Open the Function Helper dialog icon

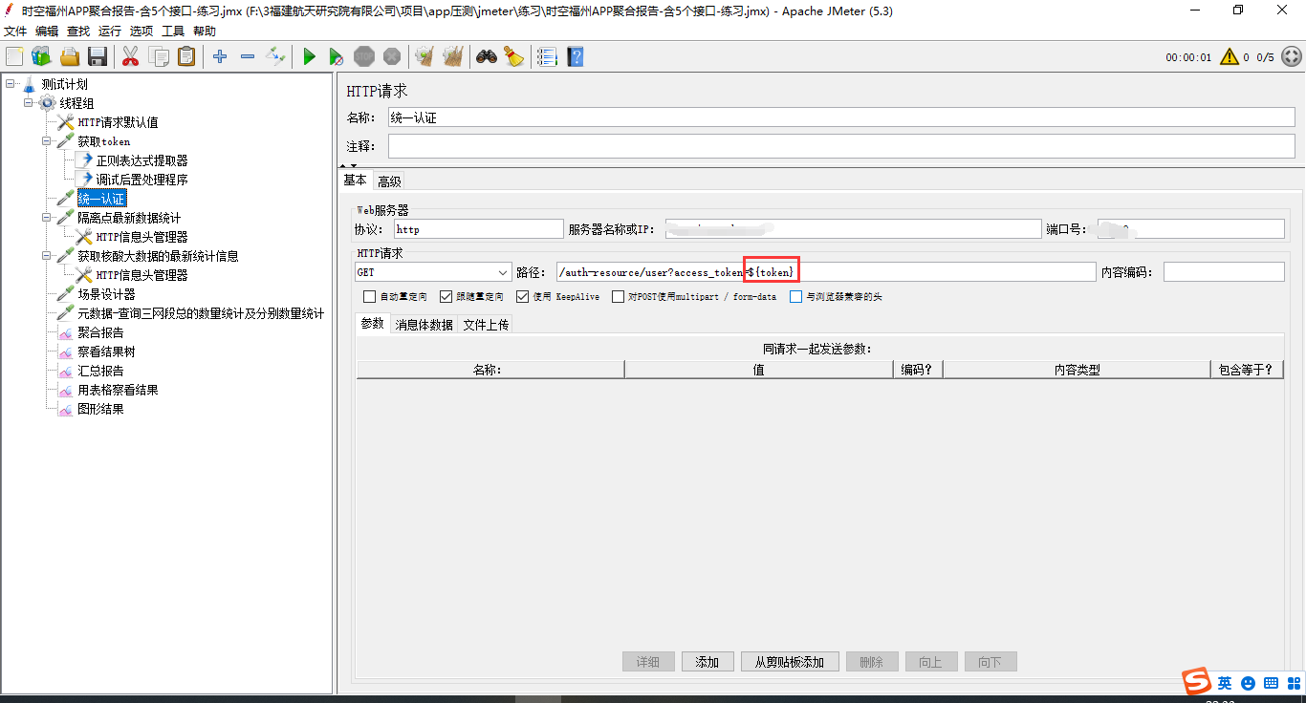(547, 56)
